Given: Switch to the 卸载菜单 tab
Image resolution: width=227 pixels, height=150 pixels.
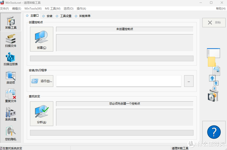Looking at the screenshot, I should click(83, 16).
